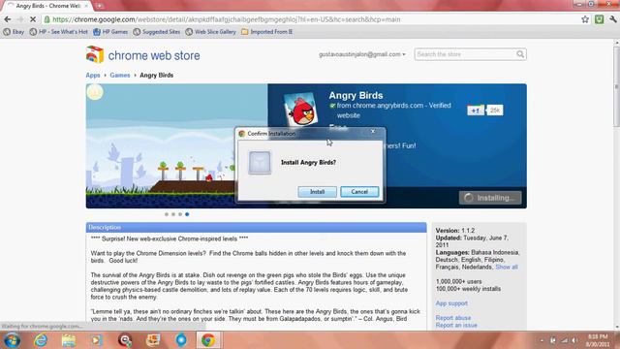Viewport: 620px width, 349px height.
Task: Close the Angry Birds tab
Action: pos(86,6)
